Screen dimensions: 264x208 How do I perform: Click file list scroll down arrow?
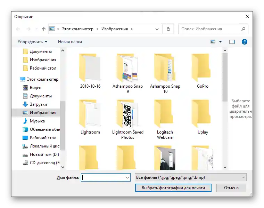(225, 167)
